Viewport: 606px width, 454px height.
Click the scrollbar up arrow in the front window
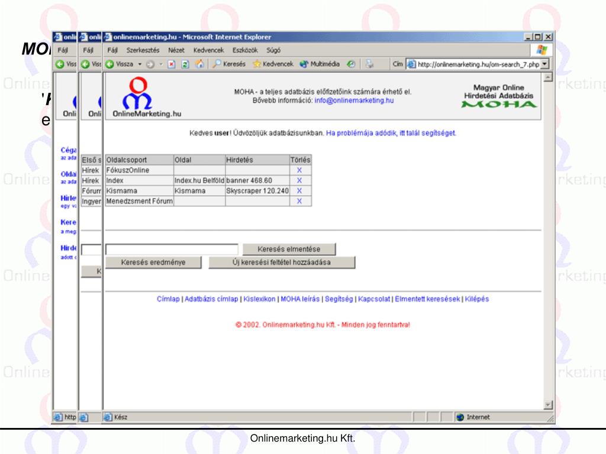[548, 77]
